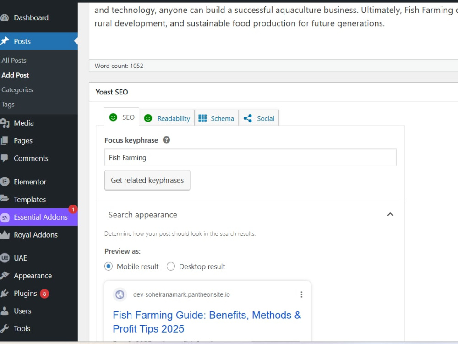
Task: Click the Focus keyphrase input field
Action: click(251, 157)
